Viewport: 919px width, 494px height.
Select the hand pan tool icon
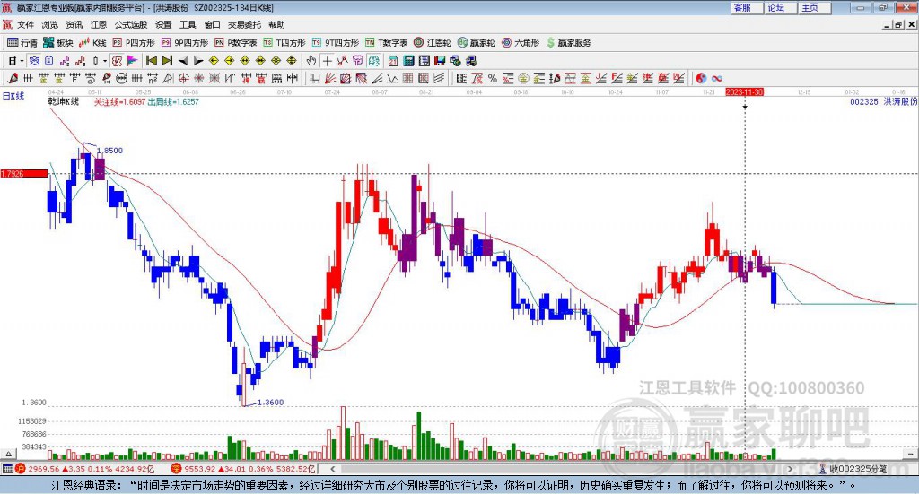(311, 61)
